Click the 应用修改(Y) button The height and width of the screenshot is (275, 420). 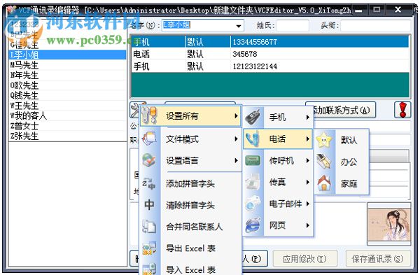click(x=304, y=258)
